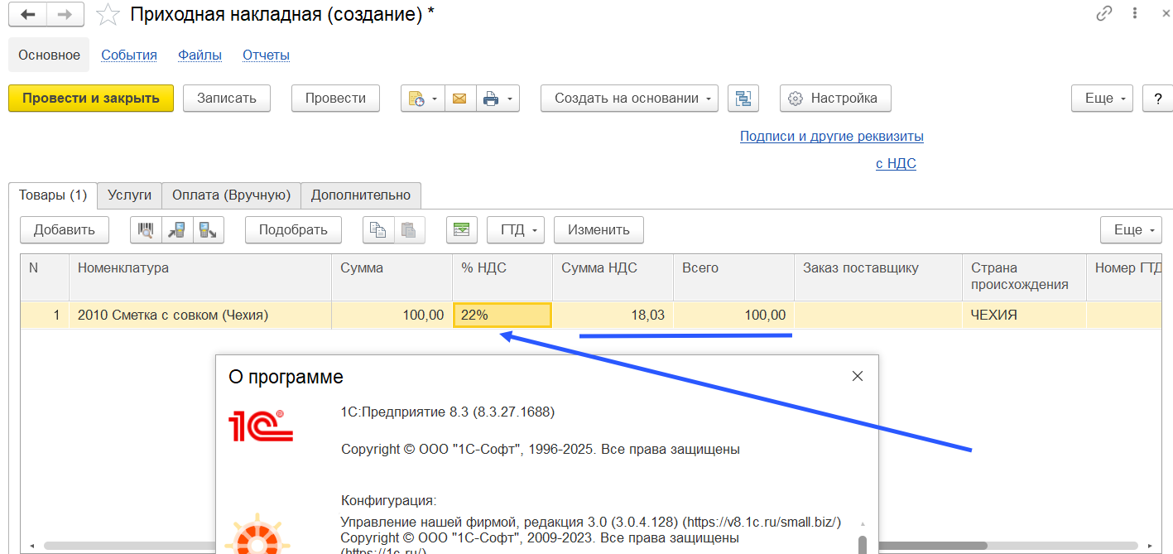1173x554 pixels.
Task: Open the related documents structure icon
Action: click(x=743, y=99)
